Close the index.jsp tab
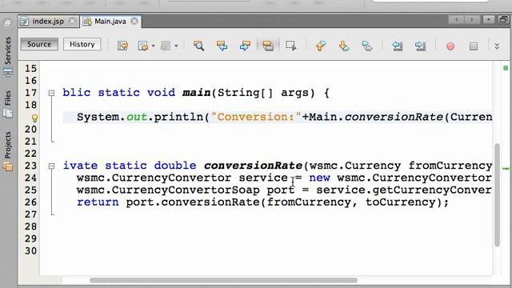This screenshot has width=512, height=288. [x=72, y=22]
